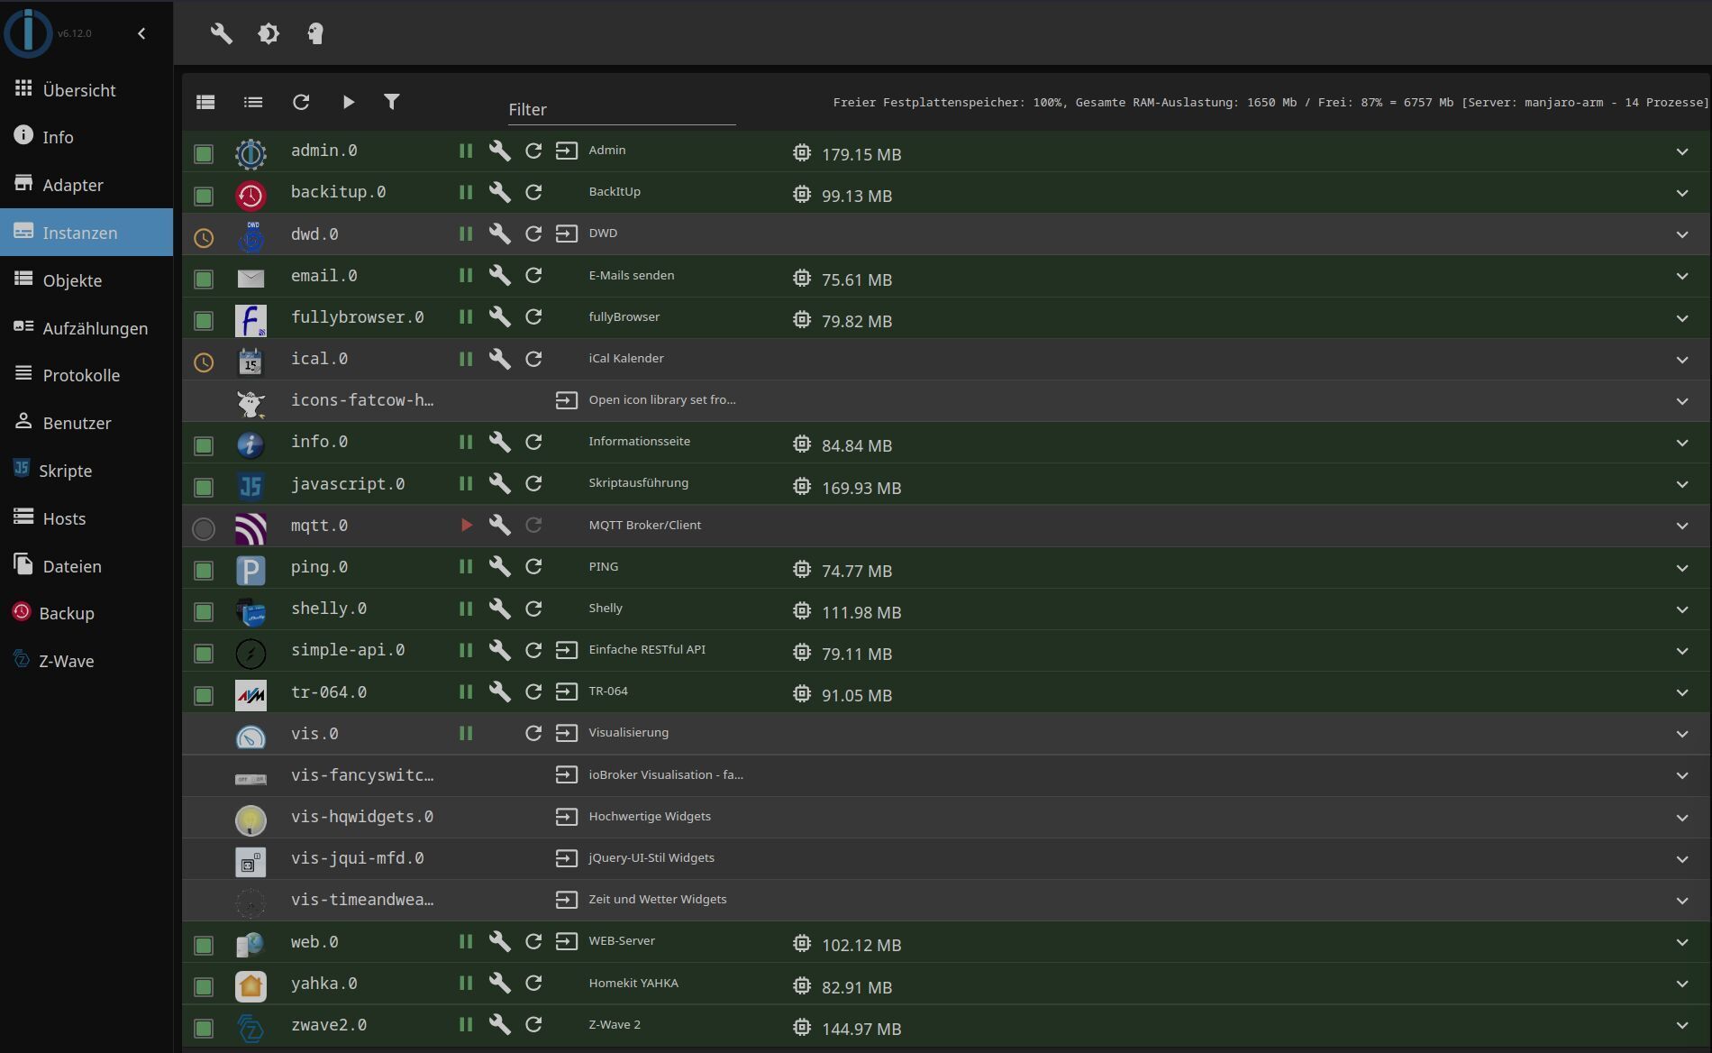
Task: Open link icon for vis-hqwidgets.0
Action: (566, 817)
